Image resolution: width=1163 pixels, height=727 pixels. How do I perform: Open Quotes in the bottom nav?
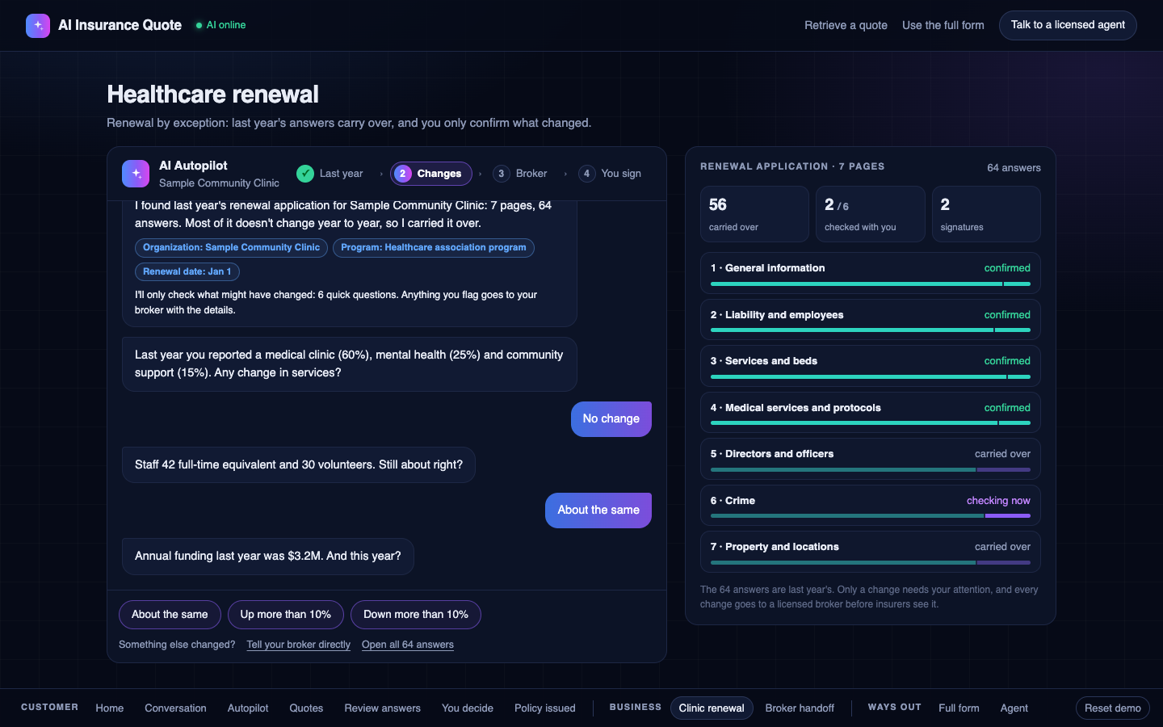306,708
